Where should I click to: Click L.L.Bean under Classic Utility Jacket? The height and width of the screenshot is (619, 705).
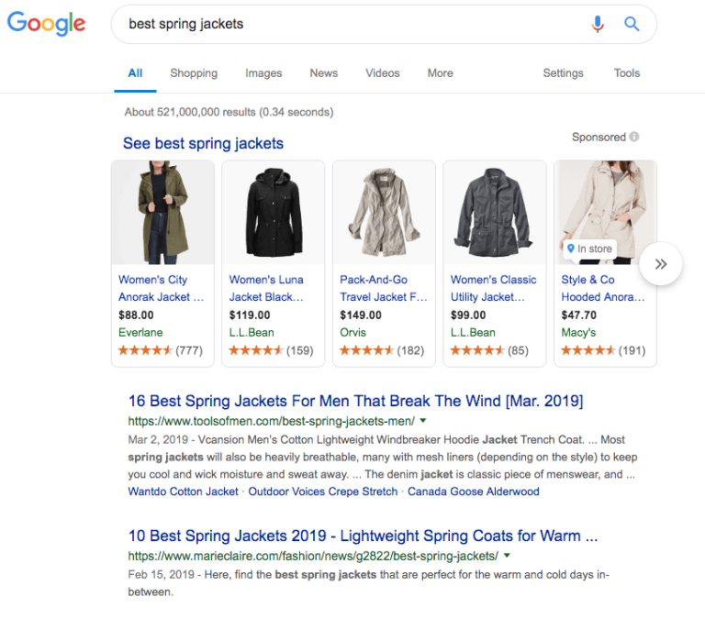pyautogui.click(x=473, y=332)
